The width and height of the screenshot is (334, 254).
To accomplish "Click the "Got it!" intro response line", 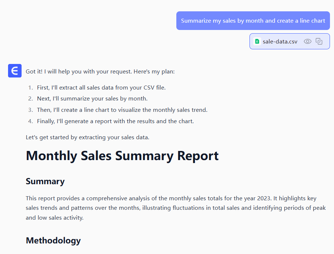I will coord(100,72).
